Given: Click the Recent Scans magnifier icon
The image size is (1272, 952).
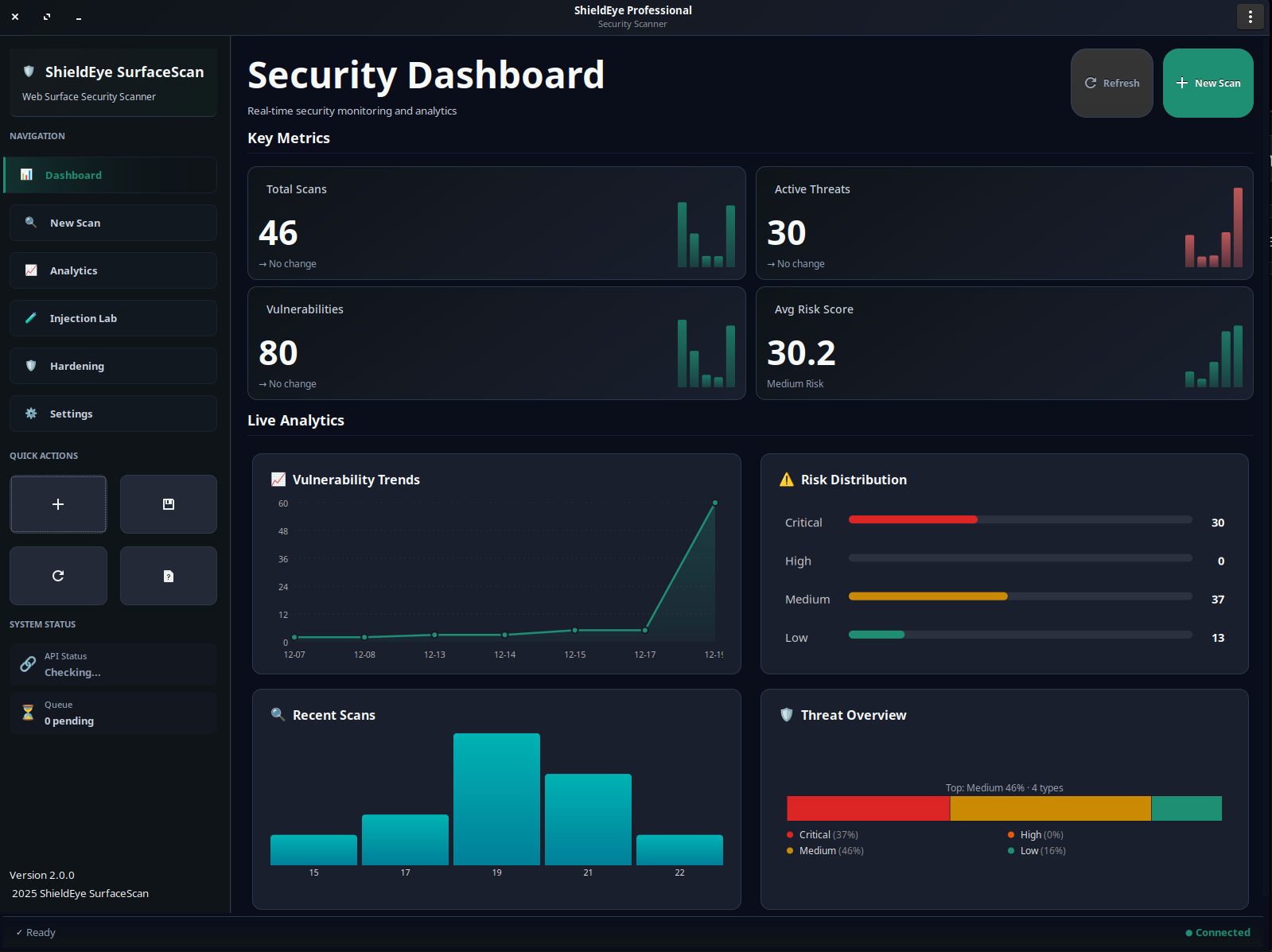Looking at the screenshot, I should [278, 714].
